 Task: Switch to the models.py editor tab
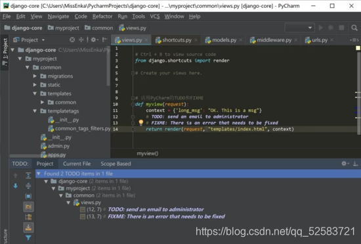click(224, 40)
